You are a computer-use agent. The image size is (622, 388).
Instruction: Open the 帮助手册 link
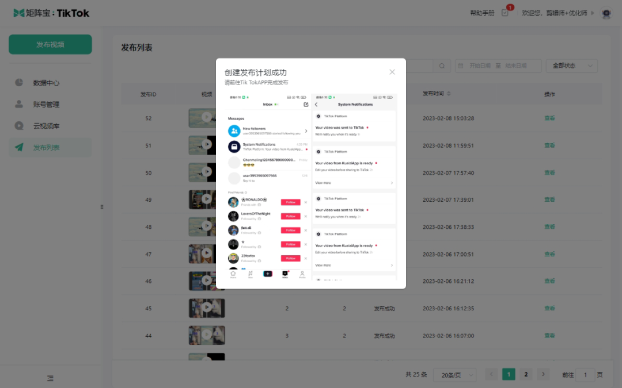(482, 13)
